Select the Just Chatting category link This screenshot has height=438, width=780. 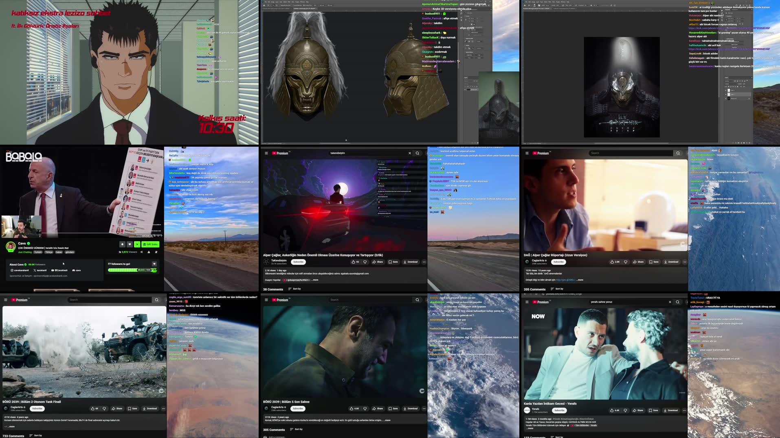[25, 252]
